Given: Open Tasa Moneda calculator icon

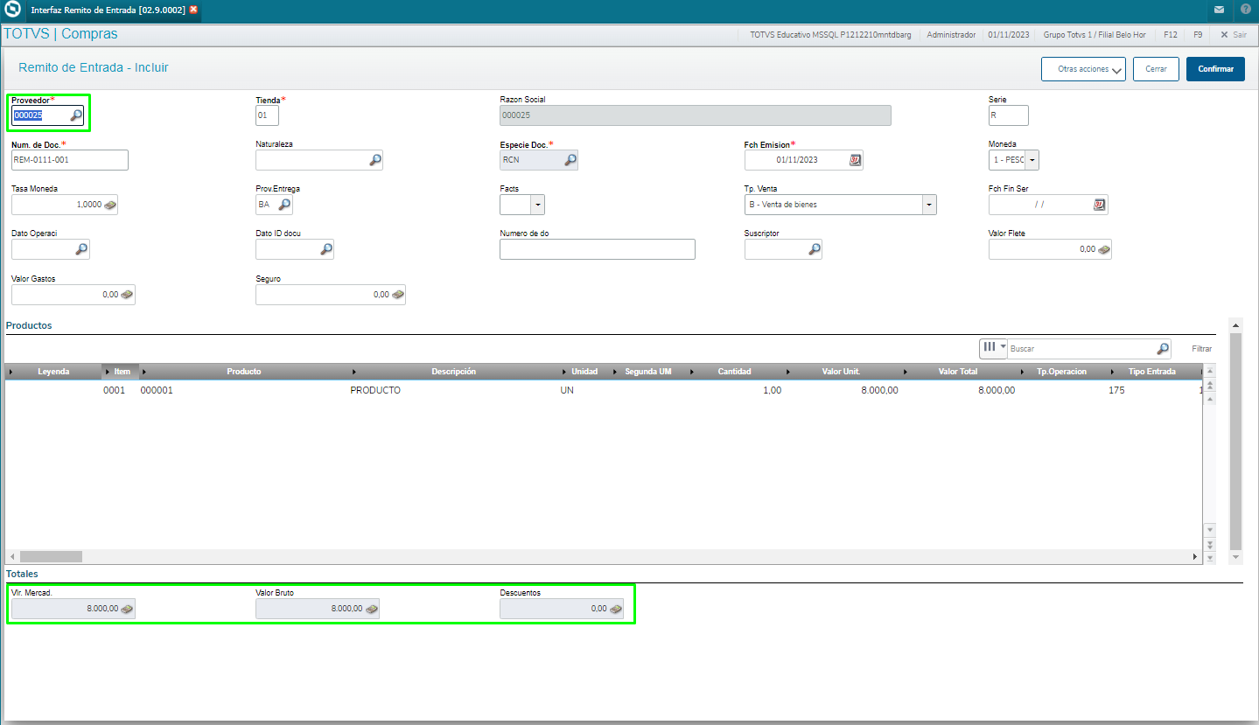Looking at the screenshot, I should pos(109,205).
